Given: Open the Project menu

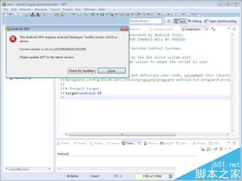Looking at the screenshot, I should (67, 9).
